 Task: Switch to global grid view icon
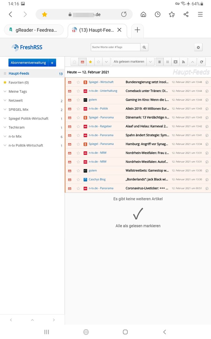[168, 62]
